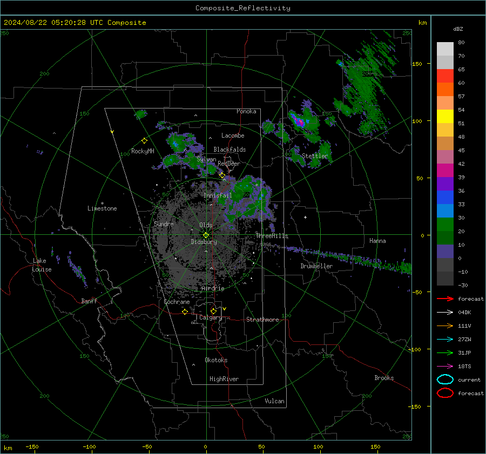The width and height of the screenshot is (486, 454).
Task: Click the Sundre city label
Action: coord(164,223)
